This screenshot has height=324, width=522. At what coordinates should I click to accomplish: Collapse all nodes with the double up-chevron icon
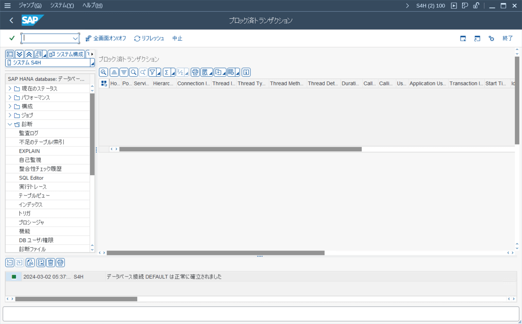pos(29,54)
